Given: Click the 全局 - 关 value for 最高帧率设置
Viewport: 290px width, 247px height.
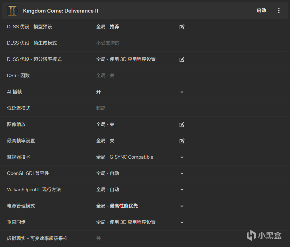Looking at the screenshot, I should (105, 141).
